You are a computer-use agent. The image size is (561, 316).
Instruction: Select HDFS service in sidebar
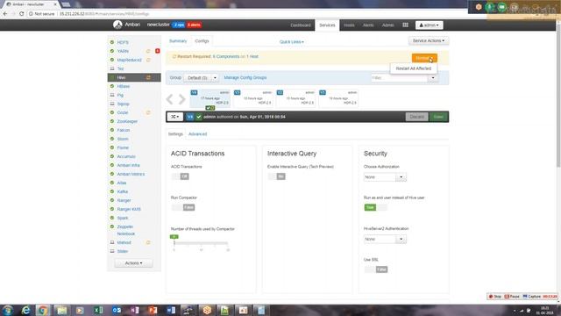(x=123, y=42)
